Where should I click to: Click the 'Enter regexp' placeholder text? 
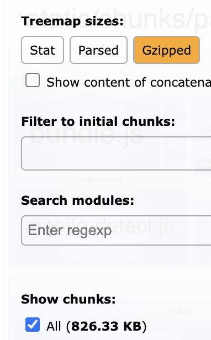point(70,230)
